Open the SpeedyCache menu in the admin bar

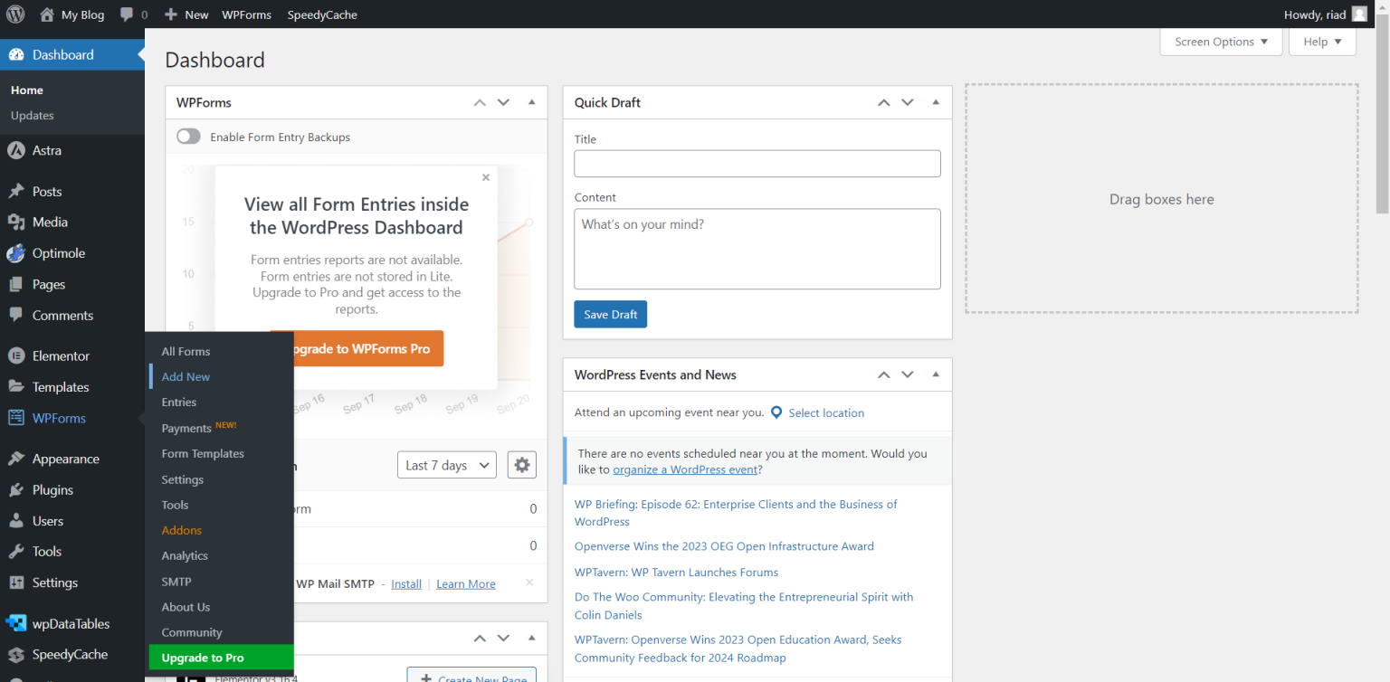pyautogui.click(x=322, y=14)
